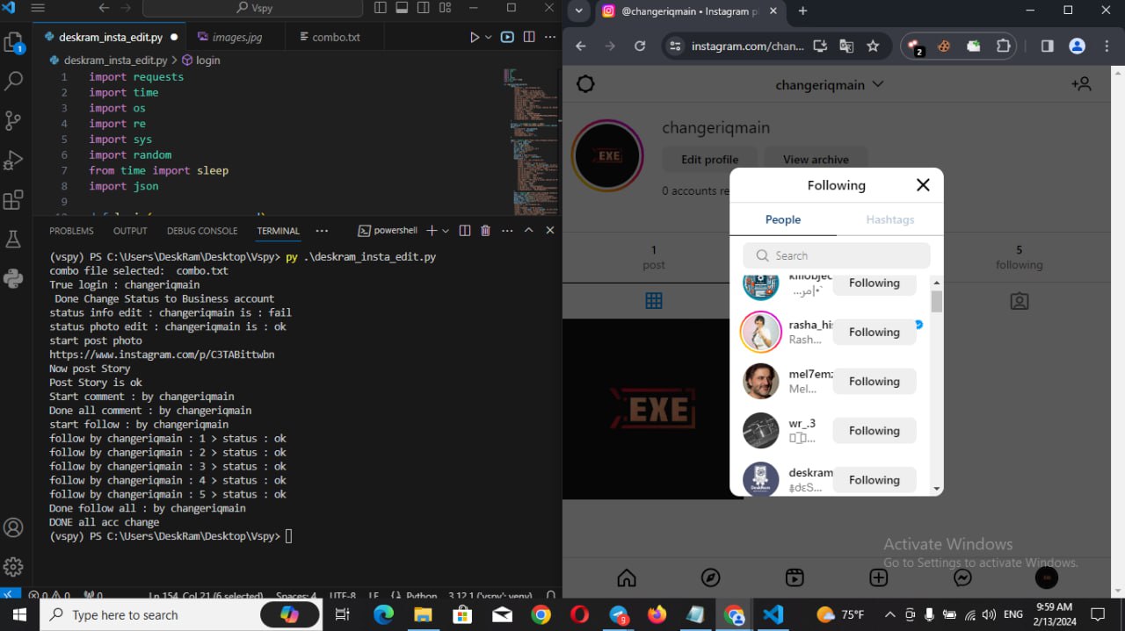Switch to the Hashtags tab
This screenshot has width=1125, height=631.
[889, 219]
